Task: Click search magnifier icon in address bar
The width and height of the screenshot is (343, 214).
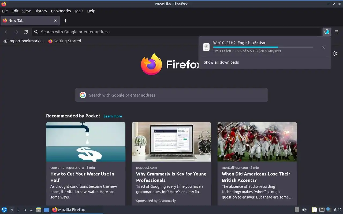Action: 36,32
